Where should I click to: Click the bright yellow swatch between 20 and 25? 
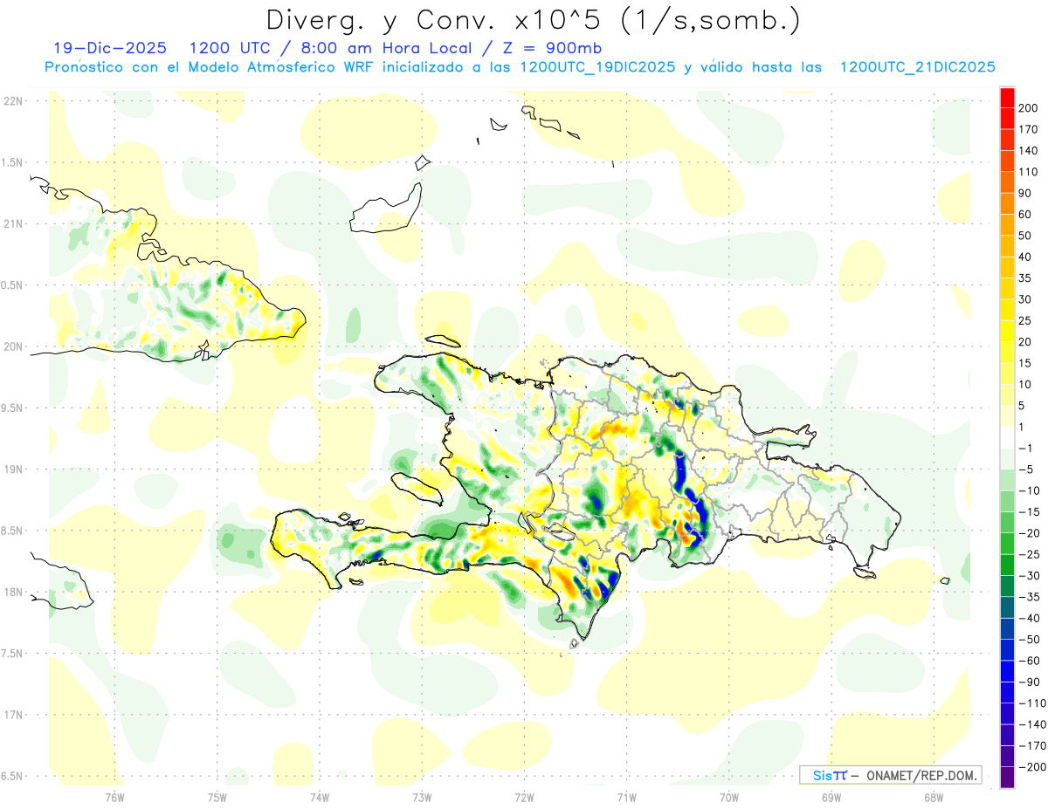pos(1007,331)
